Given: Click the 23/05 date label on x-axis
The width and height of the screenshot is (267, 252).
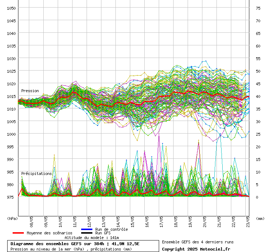Looking at the screenshot, I should 248,222.
